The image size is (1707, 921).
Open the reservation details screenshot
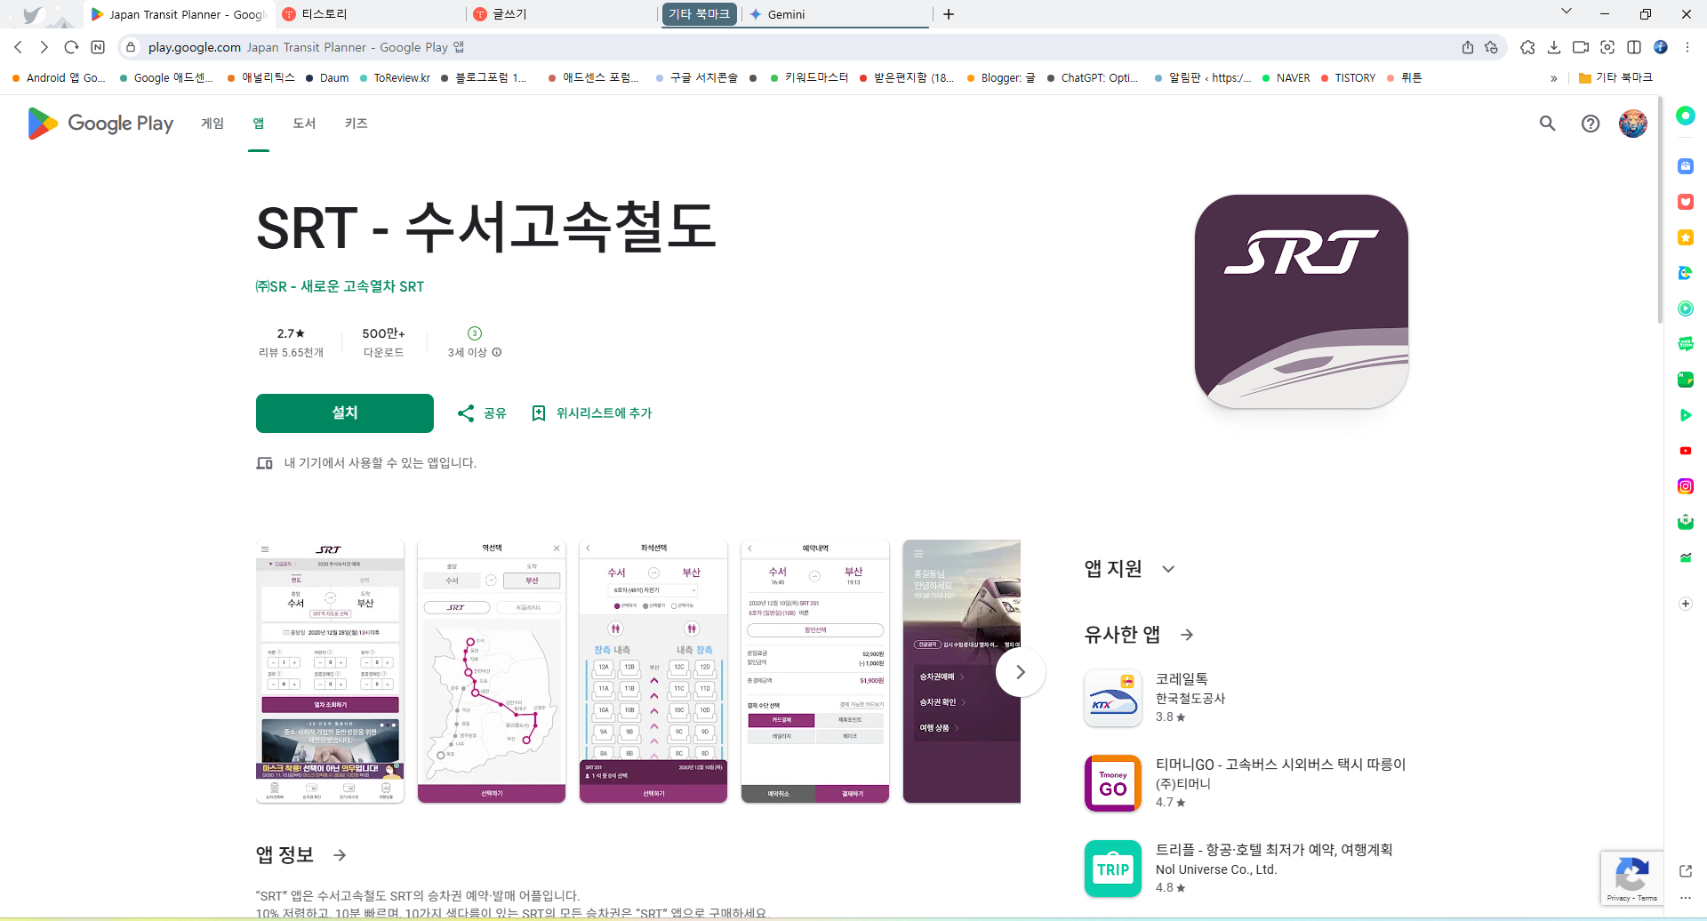pyautogui.click(x=815, y=671)
